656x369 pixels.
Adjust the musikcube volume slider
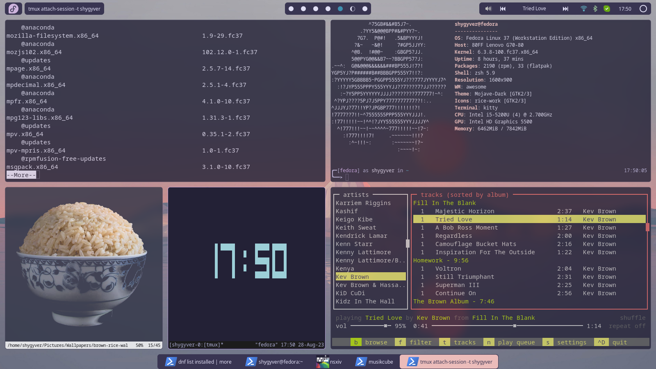click(370, 326)
